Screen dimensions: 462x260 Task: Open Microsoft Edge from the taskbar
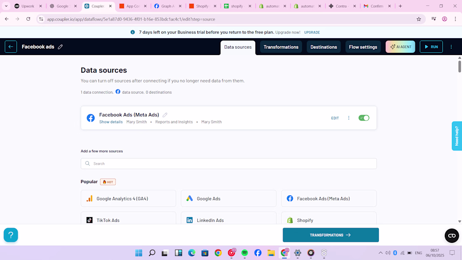[192, 253]
